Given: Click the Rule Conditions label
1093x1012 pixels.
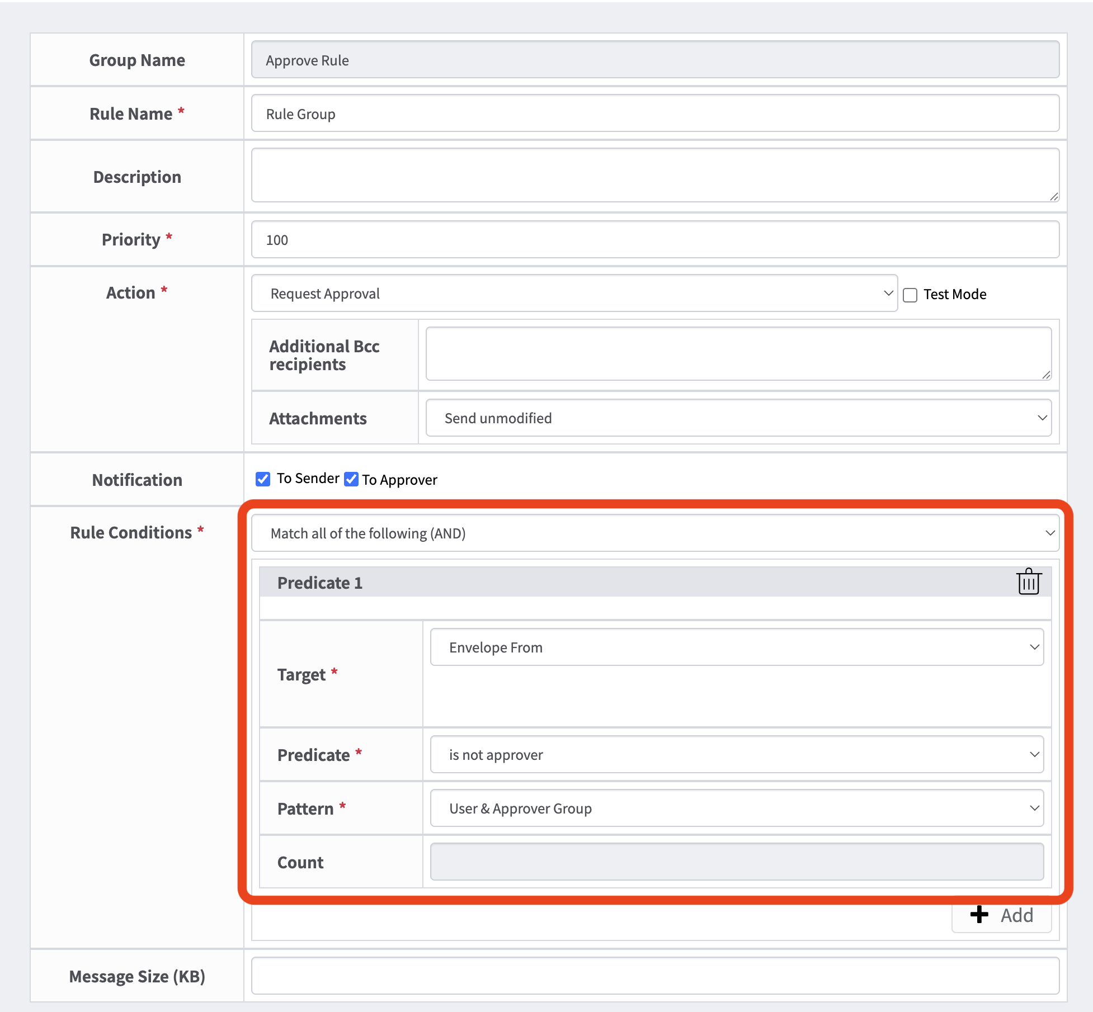Looking at the screenshot, I should pos(131,532).
